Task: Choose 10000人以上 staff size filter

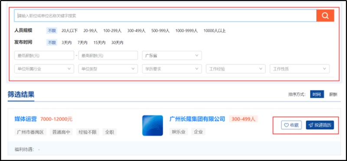Action: [215, 31]
